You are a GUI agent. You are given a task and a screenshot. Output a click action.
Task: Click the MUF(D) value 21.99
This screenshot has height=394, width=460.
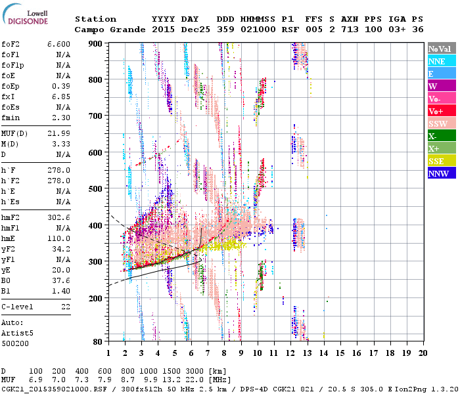pyautogui.click(x=58, y=133)
